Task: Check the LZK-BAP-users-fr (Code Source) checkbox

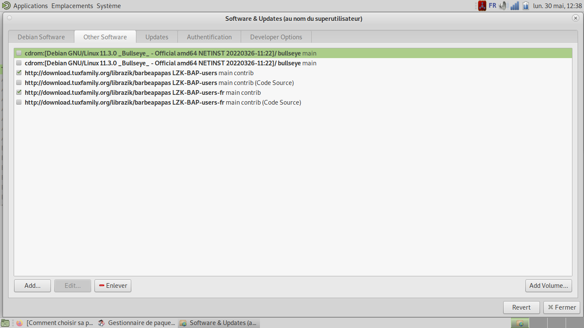Action: point(19,102)
